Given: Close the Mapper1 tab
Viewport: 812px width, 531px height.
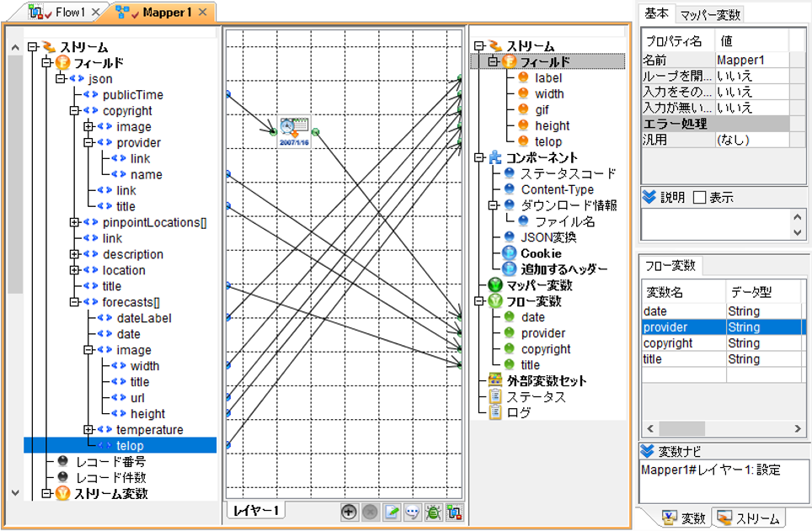Looking at the screenshot, I should [203, 12].
